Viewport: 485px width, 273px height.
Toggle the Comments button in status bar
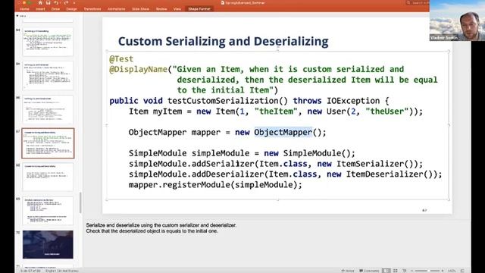(369, 271)
